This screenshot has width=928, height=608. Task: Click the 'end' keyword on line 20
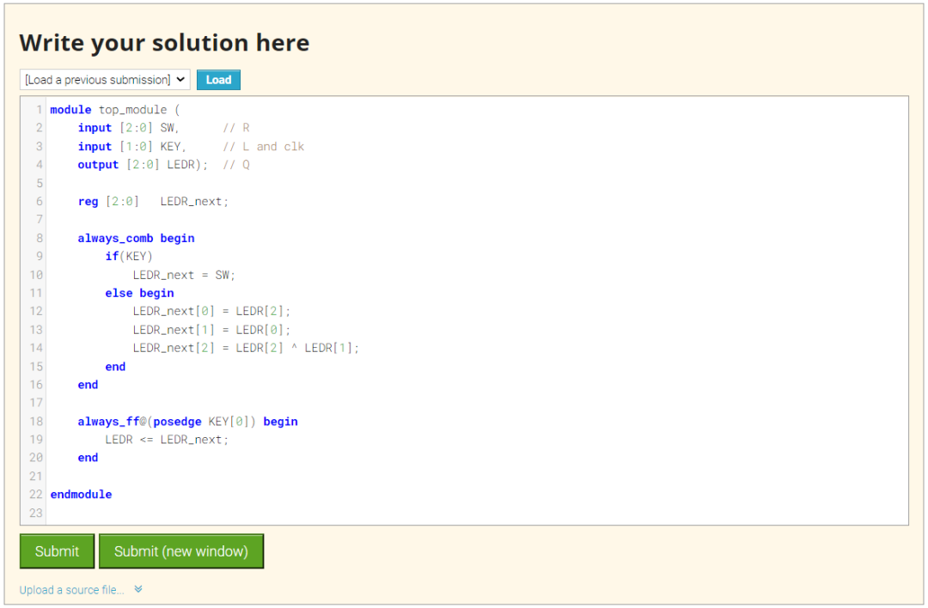89,458
